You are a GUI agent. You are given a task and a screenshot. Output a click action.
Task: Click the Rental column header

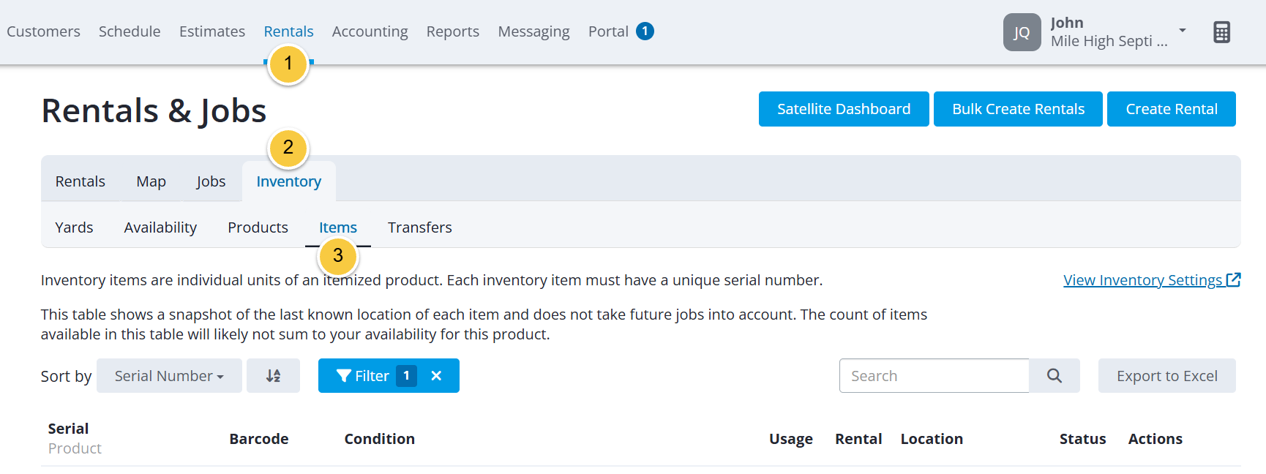[x=858, y=439]
